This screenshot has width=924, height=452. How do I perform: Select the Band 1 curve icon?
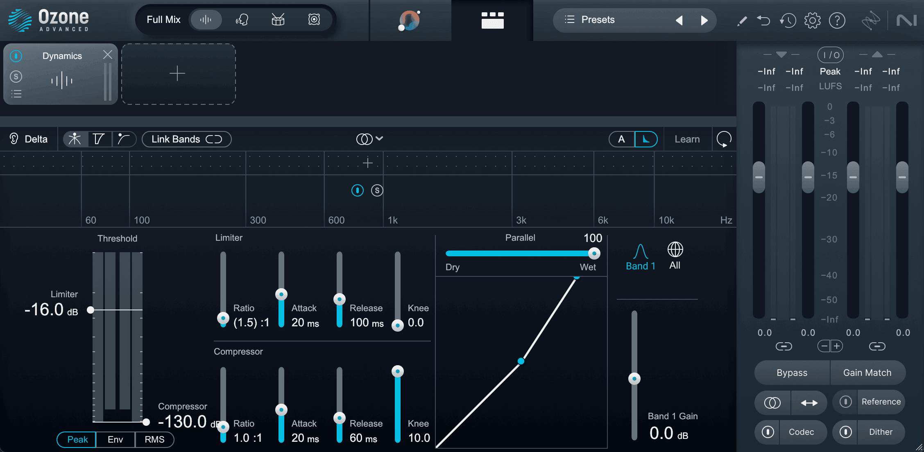641,257
